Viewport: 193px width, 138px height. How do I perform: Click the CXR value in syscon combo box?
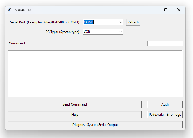[x=87, y=32]
